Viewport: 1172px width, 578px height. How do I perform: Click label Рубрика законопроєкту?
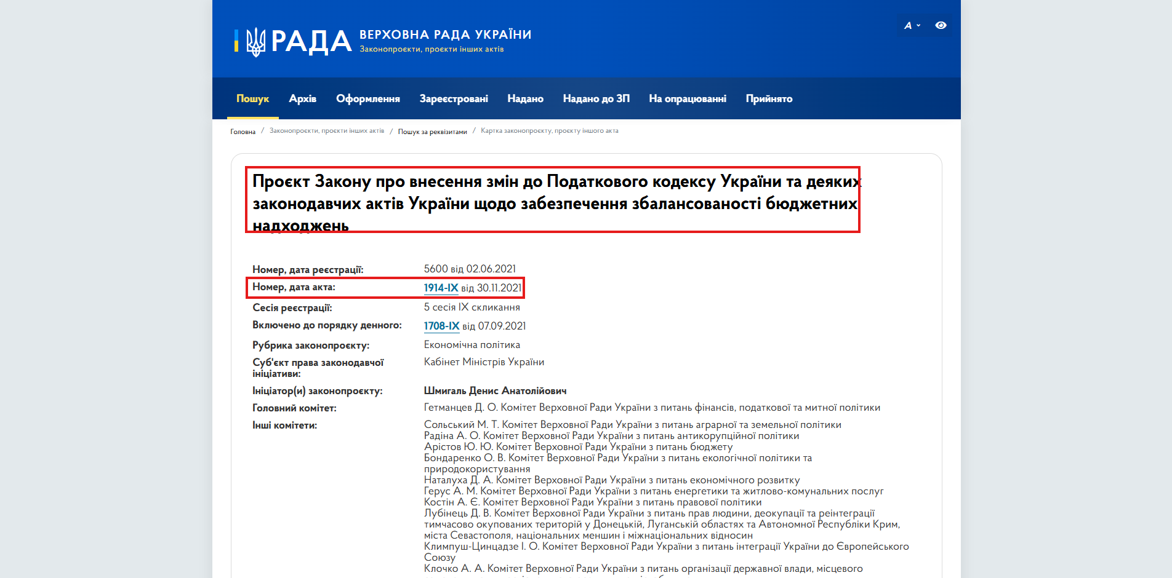click(311, 346)
